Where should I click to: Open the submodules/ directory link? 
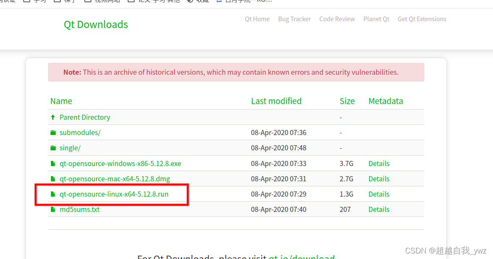point(80,132)
